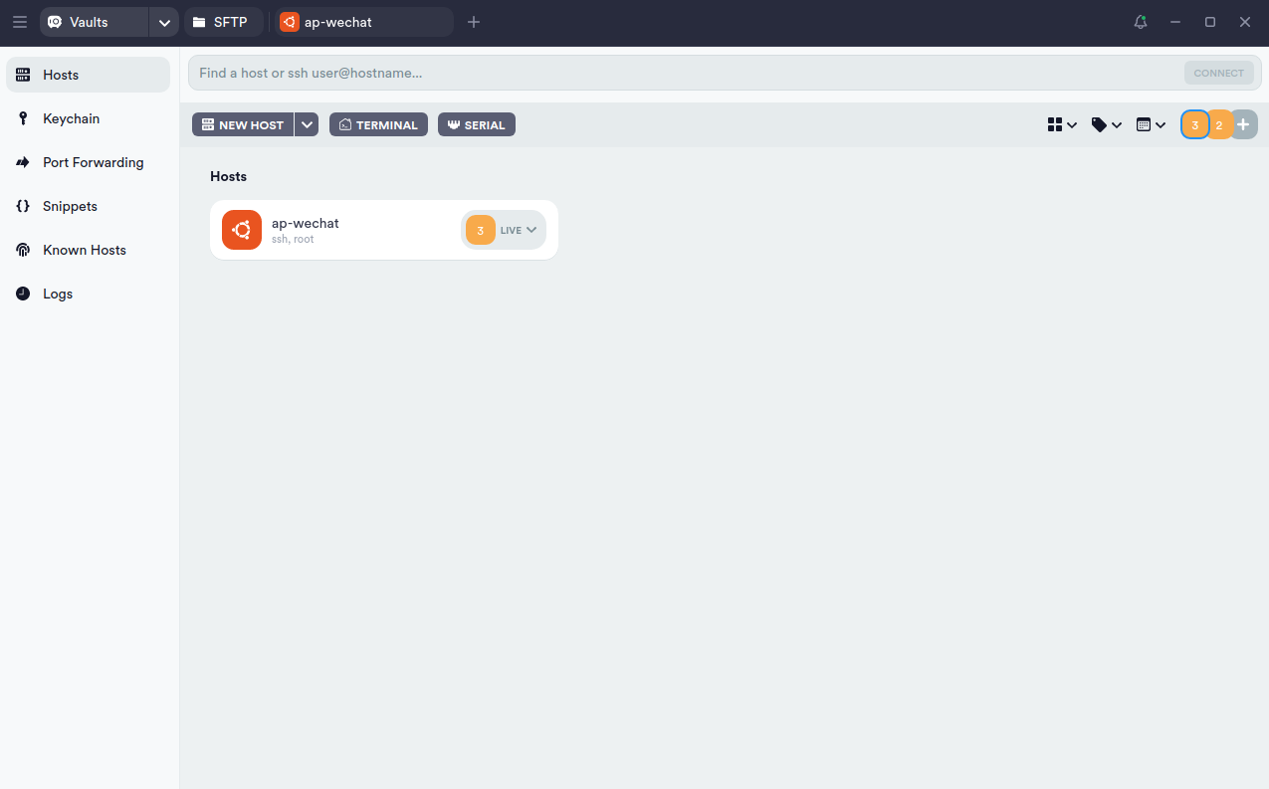Open the sort order dropdown

click(1151, 124)
